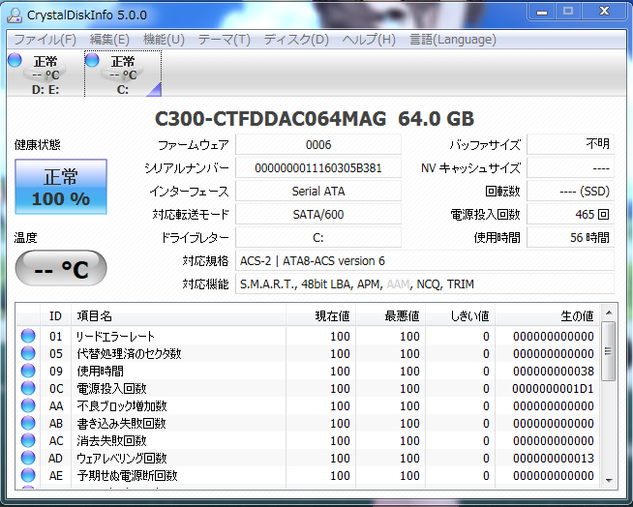Maximize the CrystalDiskInfo window
Screen dimensions: 633x507
(x=568, y=12)
